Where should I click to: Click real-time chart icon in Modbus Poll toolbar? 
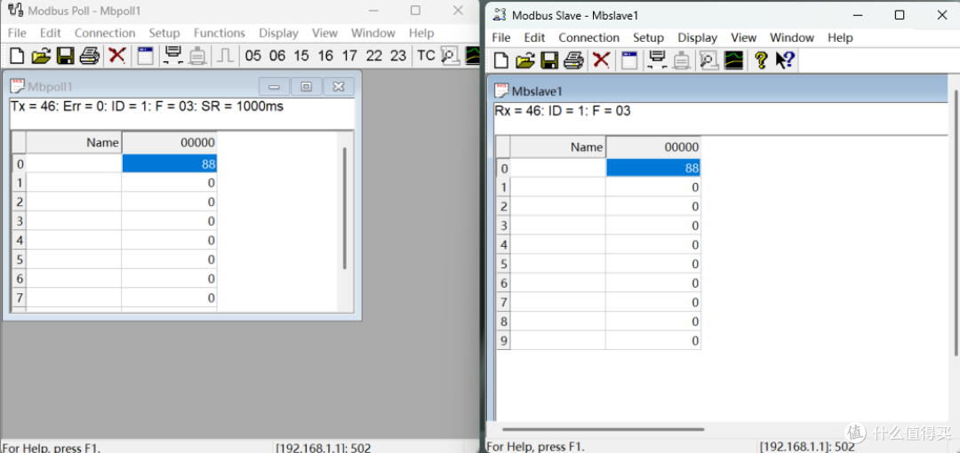(472, 56)
